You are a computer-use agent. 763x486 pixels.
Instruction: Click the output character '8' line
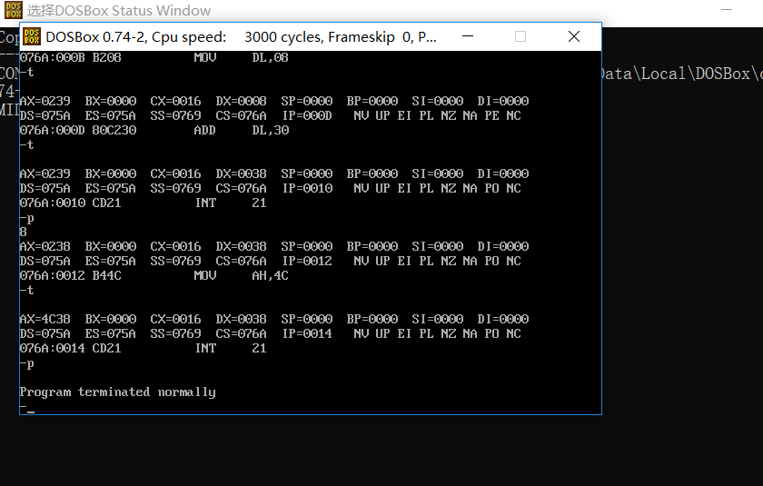[x=23, y=232]
